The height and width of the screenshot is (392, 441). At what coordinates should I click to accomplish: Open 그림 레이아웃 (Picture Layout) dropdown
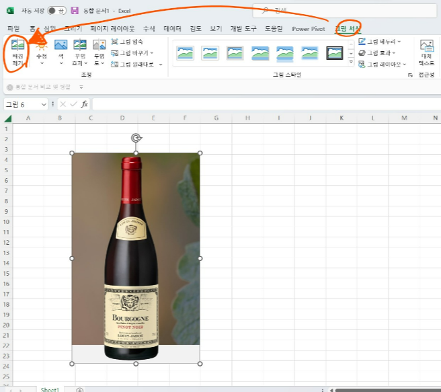click(382, 65)
